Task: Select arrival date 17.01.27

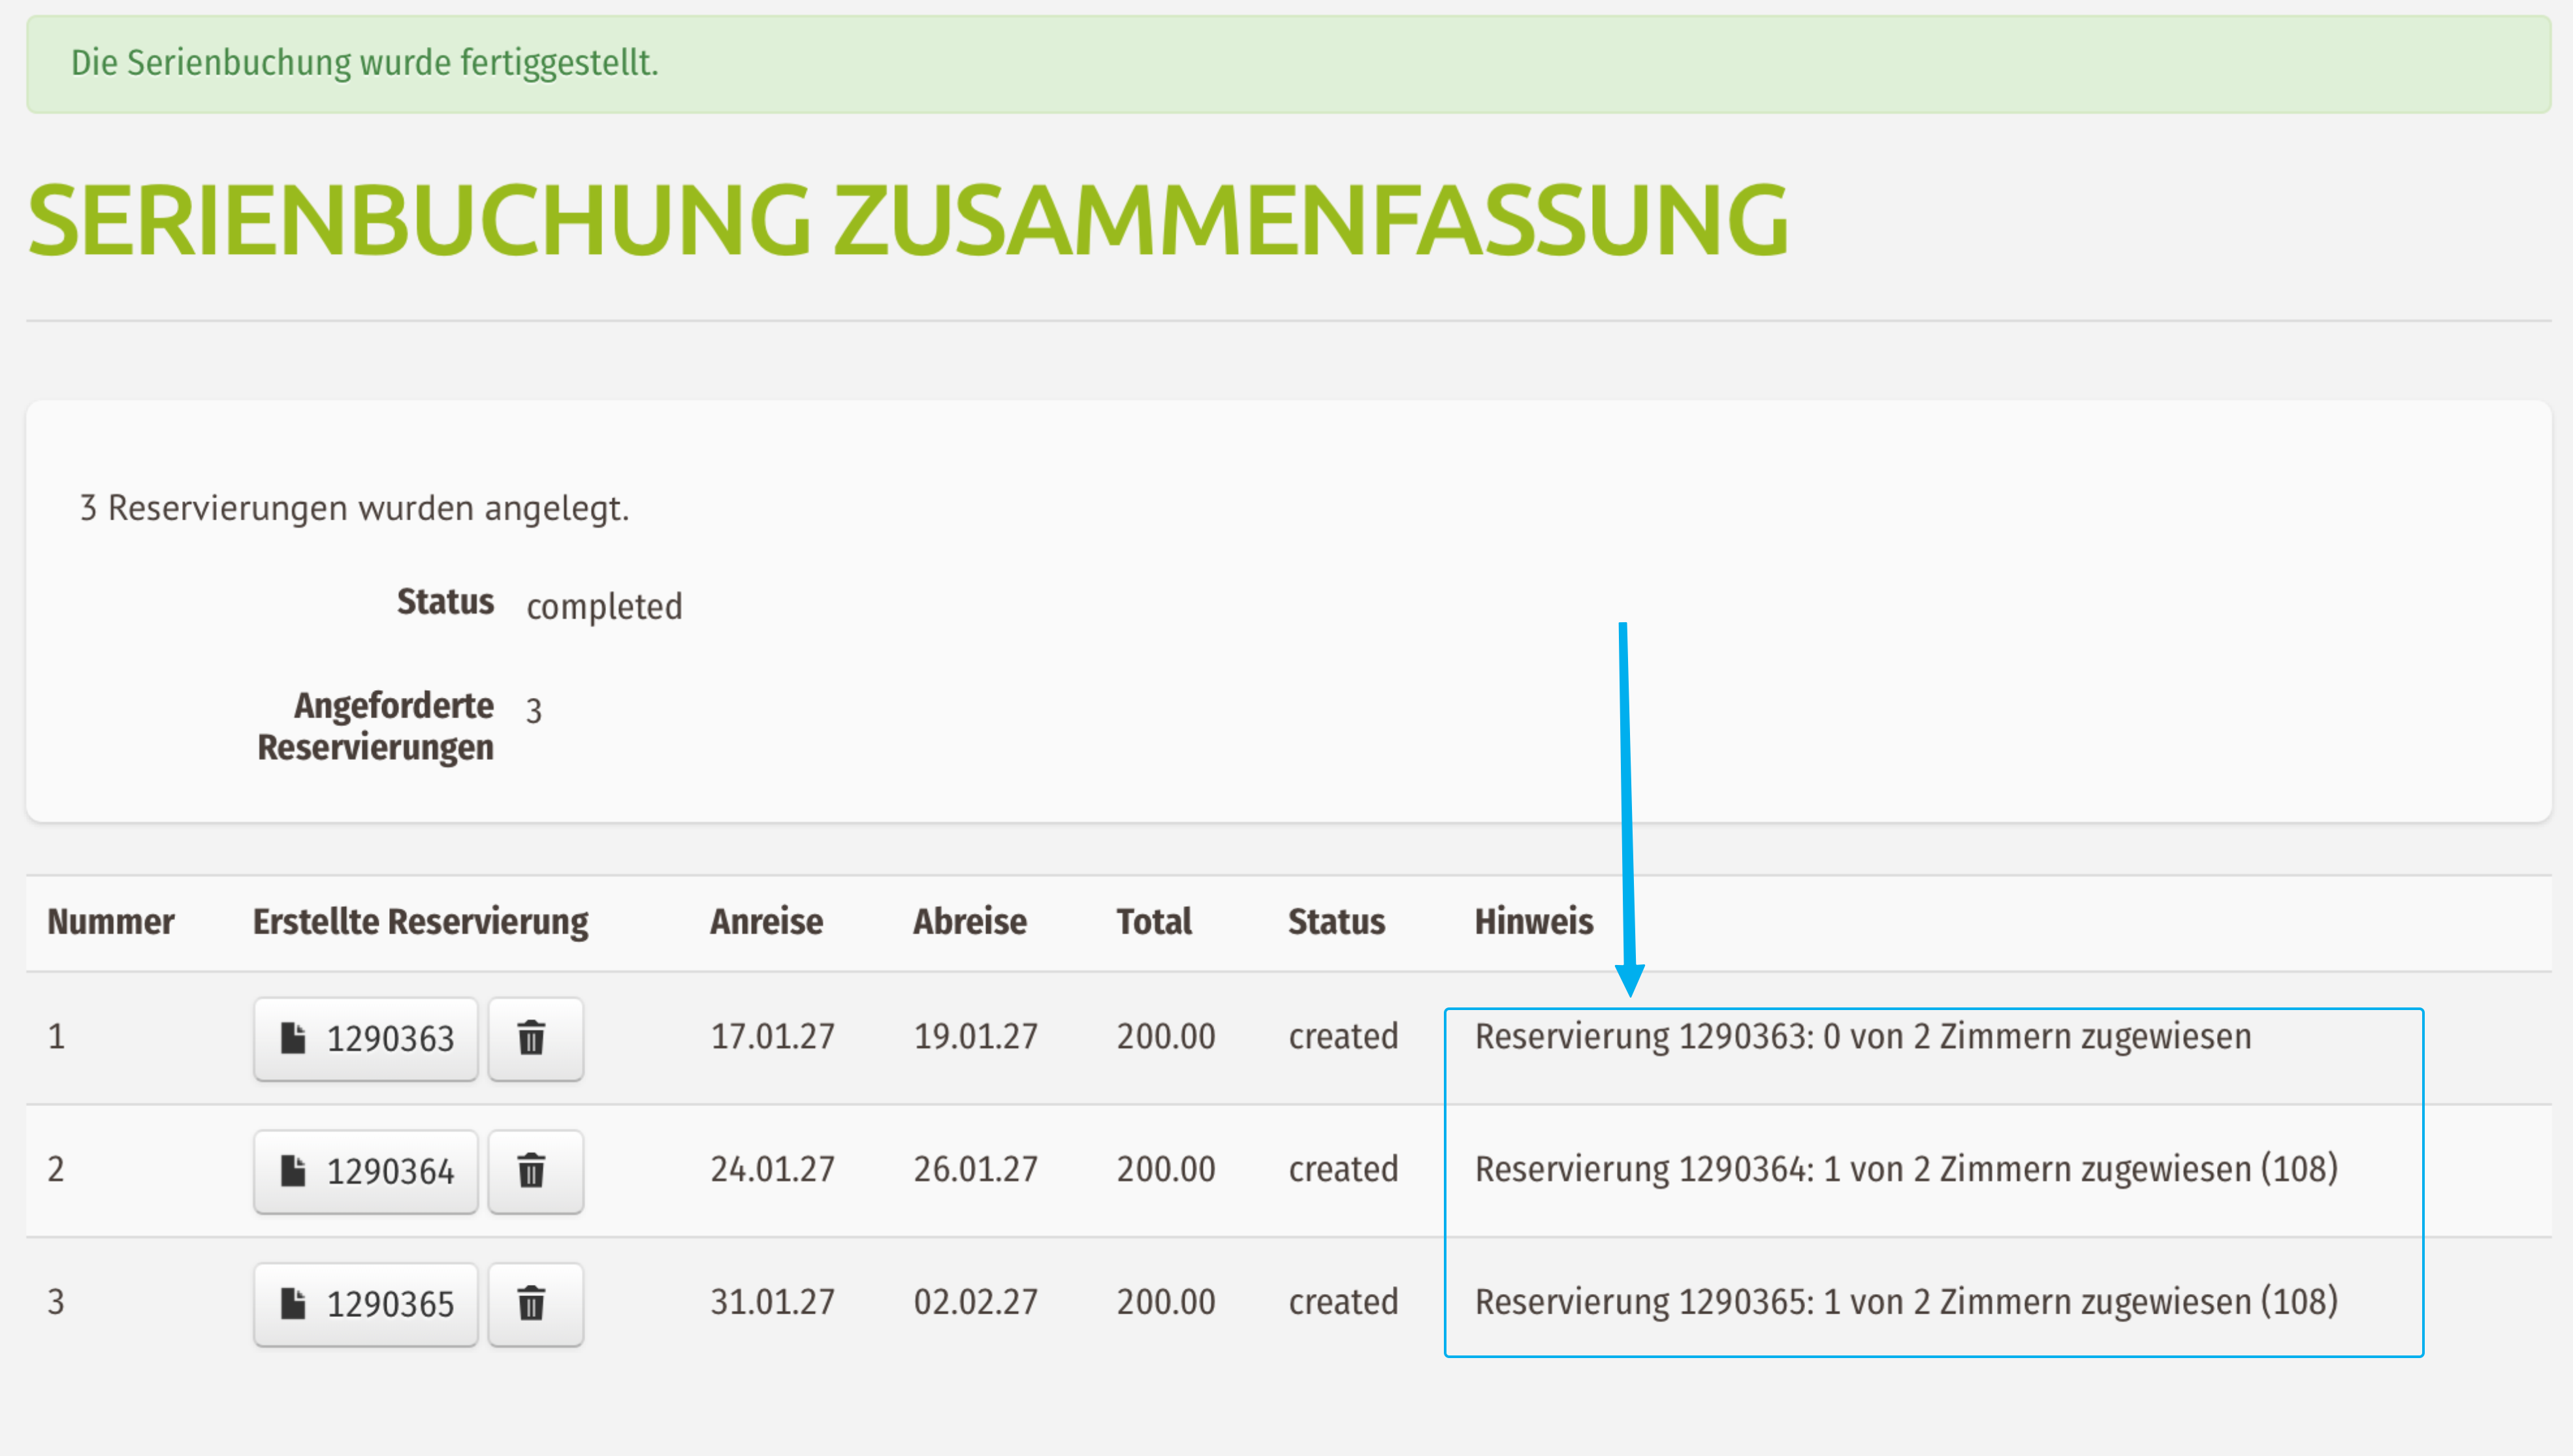Action: [x=772, y=1037]
